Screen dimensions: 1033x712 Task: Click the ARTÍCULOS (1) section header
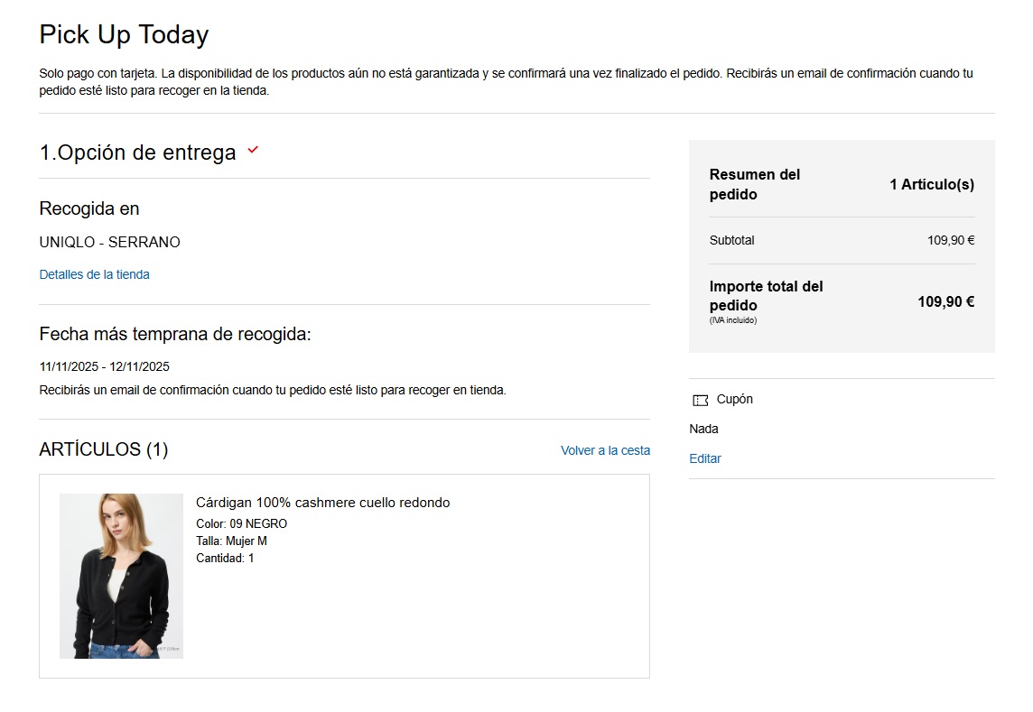(103, 448)
